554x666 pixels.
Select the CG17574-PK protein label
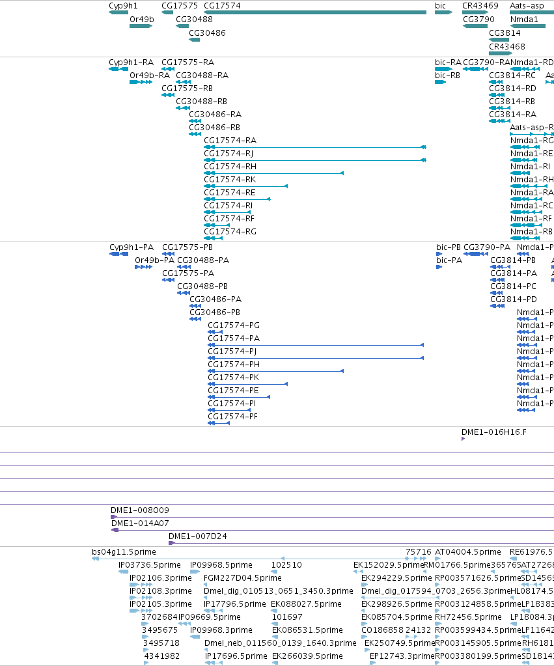point(233,378)
